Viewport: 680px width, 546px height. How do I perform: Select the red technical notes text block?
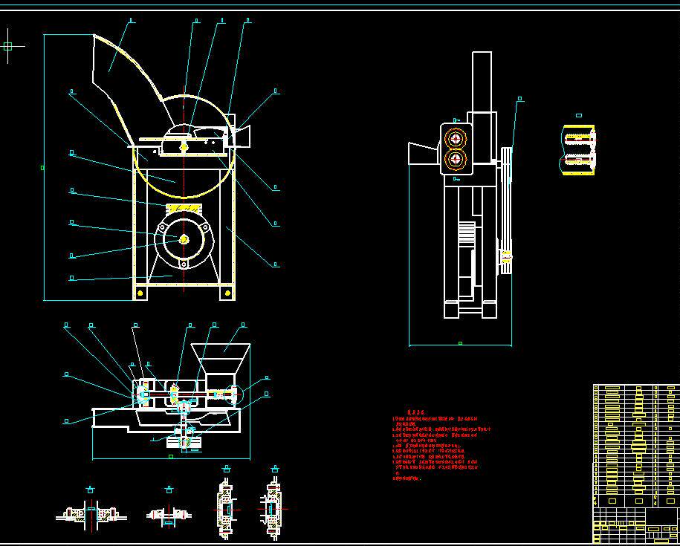click(x=441, y=446)
